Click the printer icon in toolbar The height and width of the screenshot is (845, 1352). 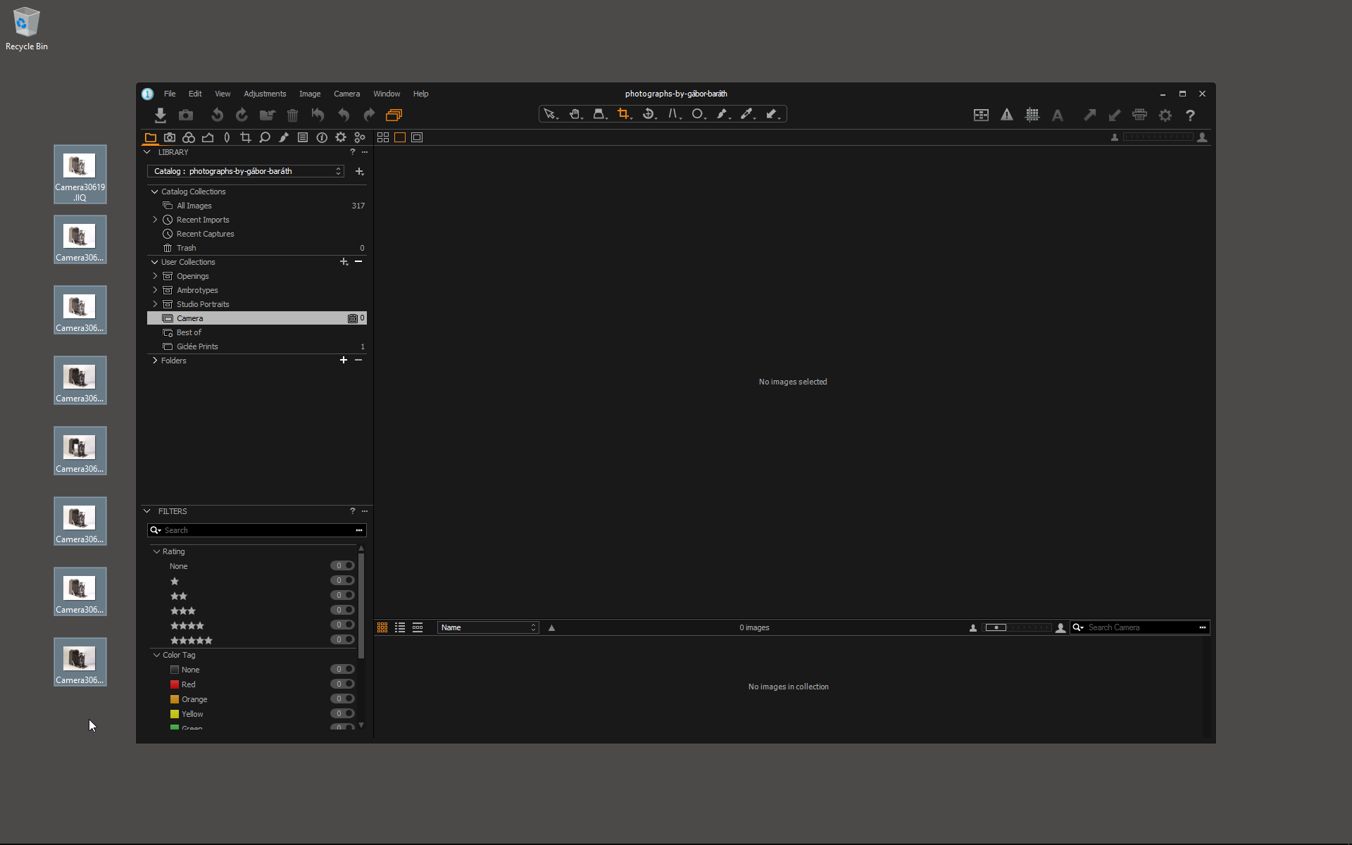(x=1139, y=115)
